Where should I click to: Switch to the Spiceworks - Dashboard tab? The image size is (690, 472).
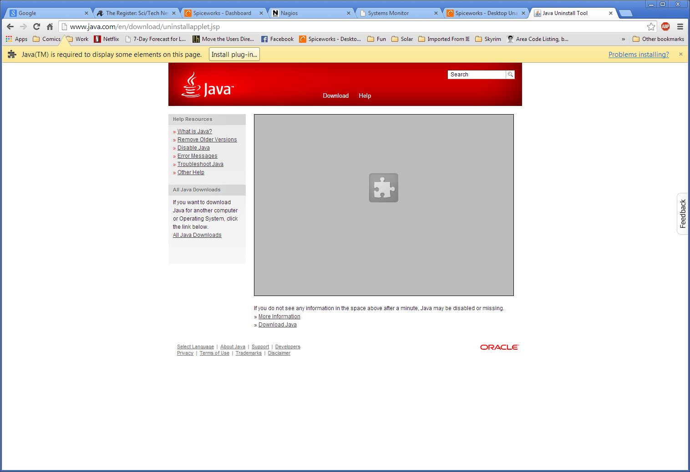[x=223, y=13]
